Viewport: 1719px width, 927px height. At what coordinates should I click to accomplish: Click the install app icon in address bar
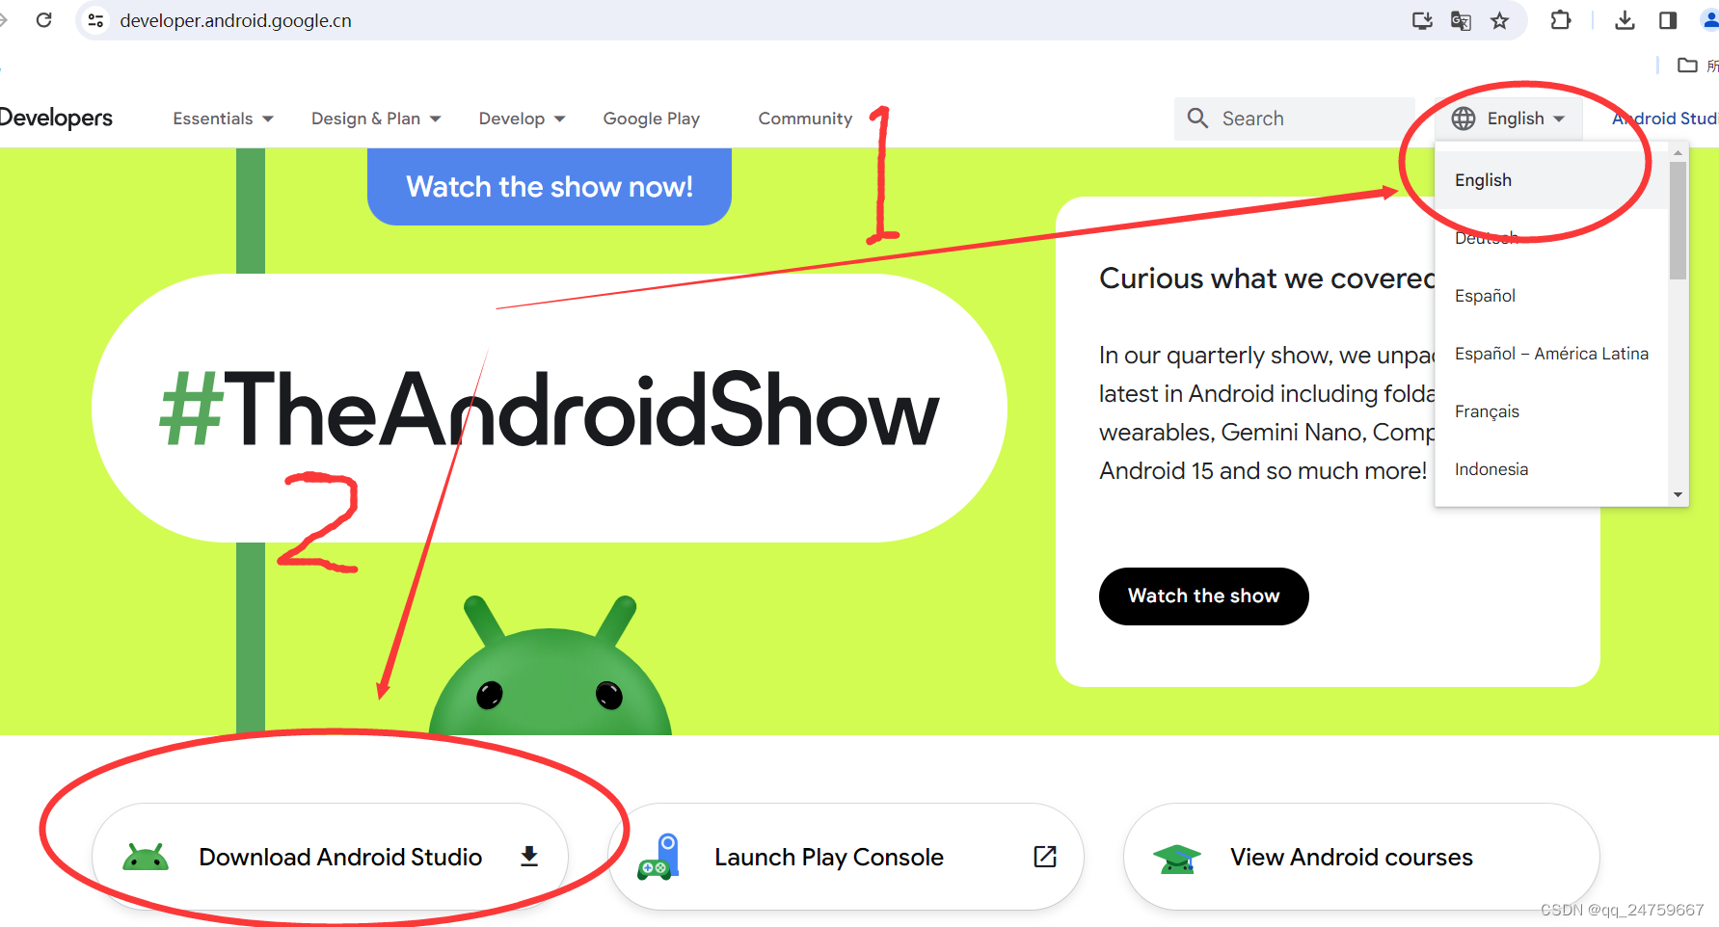click(1422, 20)
